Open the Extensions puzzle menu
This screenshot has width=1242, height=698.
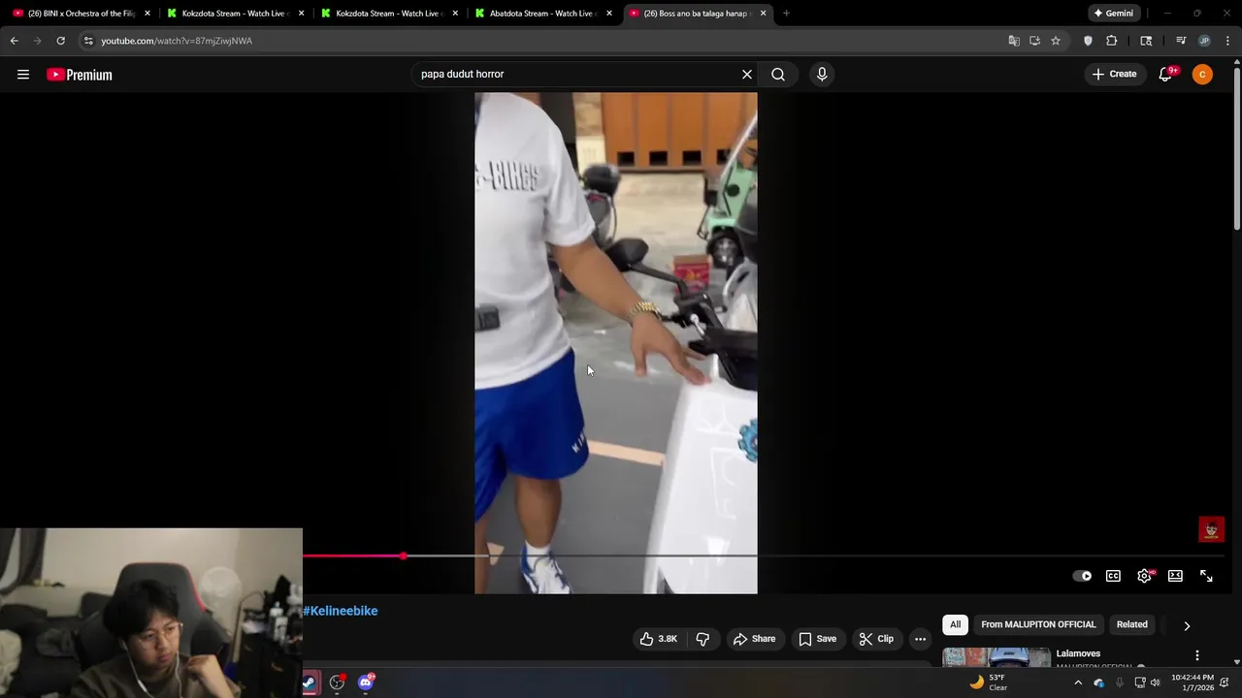point(1112,41)
